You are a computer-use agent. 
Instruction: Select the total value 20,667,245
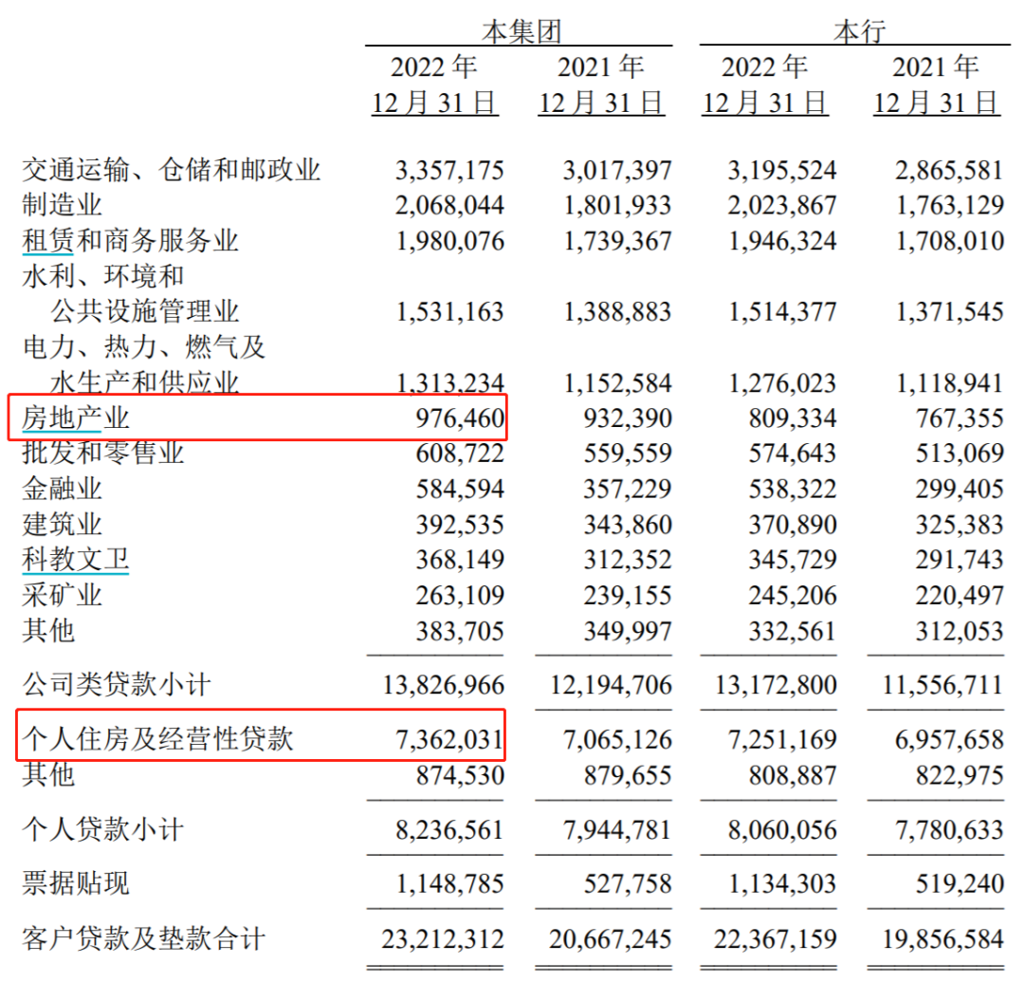point(610,939)
